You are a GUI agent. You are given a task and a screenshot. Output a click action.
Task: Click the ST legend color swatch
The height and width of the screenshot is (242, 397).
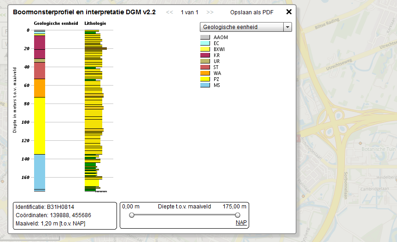tap(205, 67)
